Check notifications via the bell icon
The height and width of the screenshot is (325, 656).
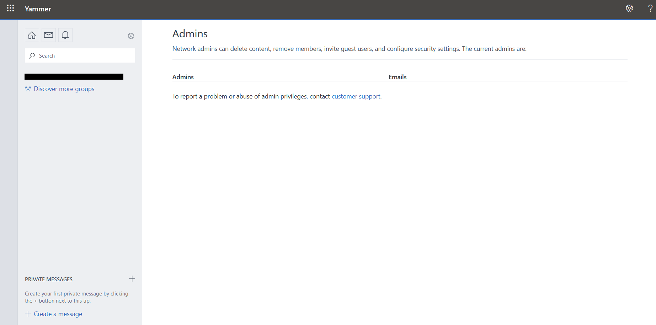65,35
